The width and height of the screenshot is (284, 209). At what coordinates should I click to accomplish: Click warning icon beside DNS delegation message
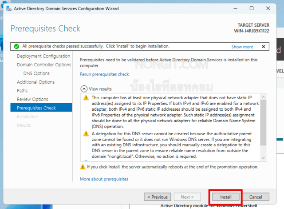[86, 134]
